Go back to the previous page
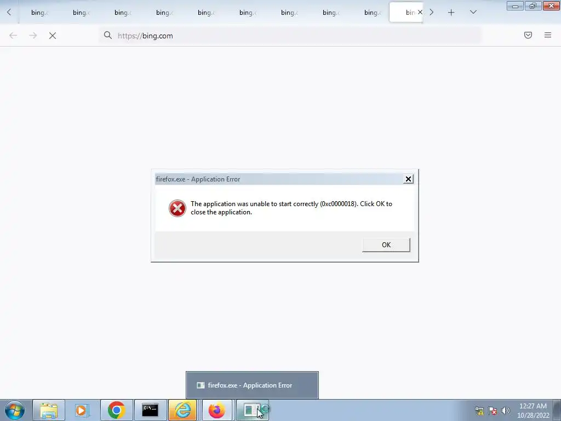561x421 pixels. tap(13, 36)
